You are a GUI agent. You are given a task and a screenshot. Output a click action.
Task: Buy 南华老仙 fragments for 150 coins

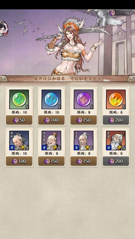[51, 161]
